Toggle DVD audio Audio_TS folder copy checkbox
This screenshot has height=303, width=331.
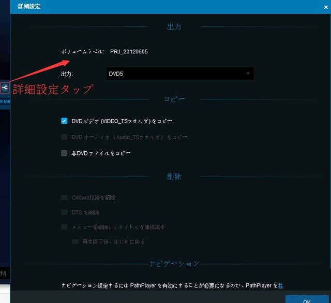[x=64, y=137]
